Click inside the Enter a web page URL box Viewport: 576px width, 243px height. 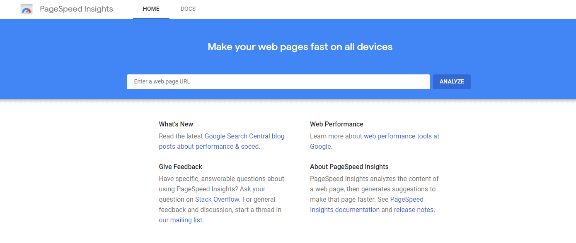click(x=278, y=81)
